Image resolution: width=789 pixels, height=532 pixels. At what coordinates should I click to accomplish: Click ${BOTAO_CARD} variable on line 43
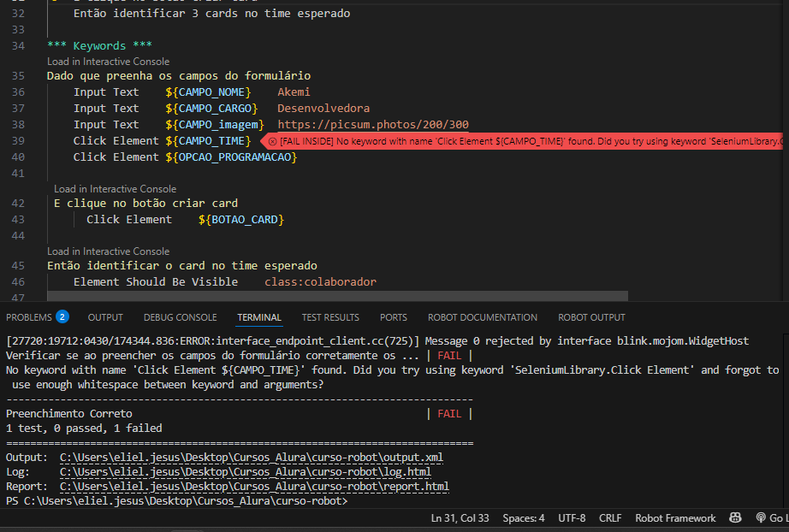click(241, 220)
